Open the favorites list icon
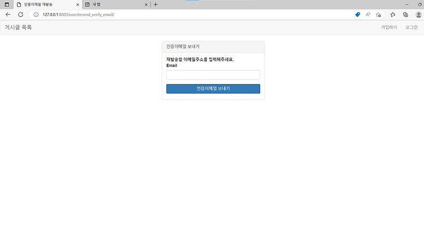Image resolution: width=424 pixels, height=234 pixels. point(393,15)
